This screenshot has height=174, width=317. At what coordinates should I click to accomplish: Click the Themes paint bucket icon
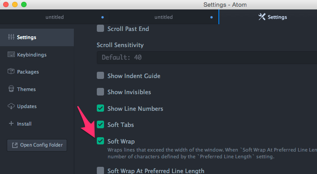coord(11,89)
